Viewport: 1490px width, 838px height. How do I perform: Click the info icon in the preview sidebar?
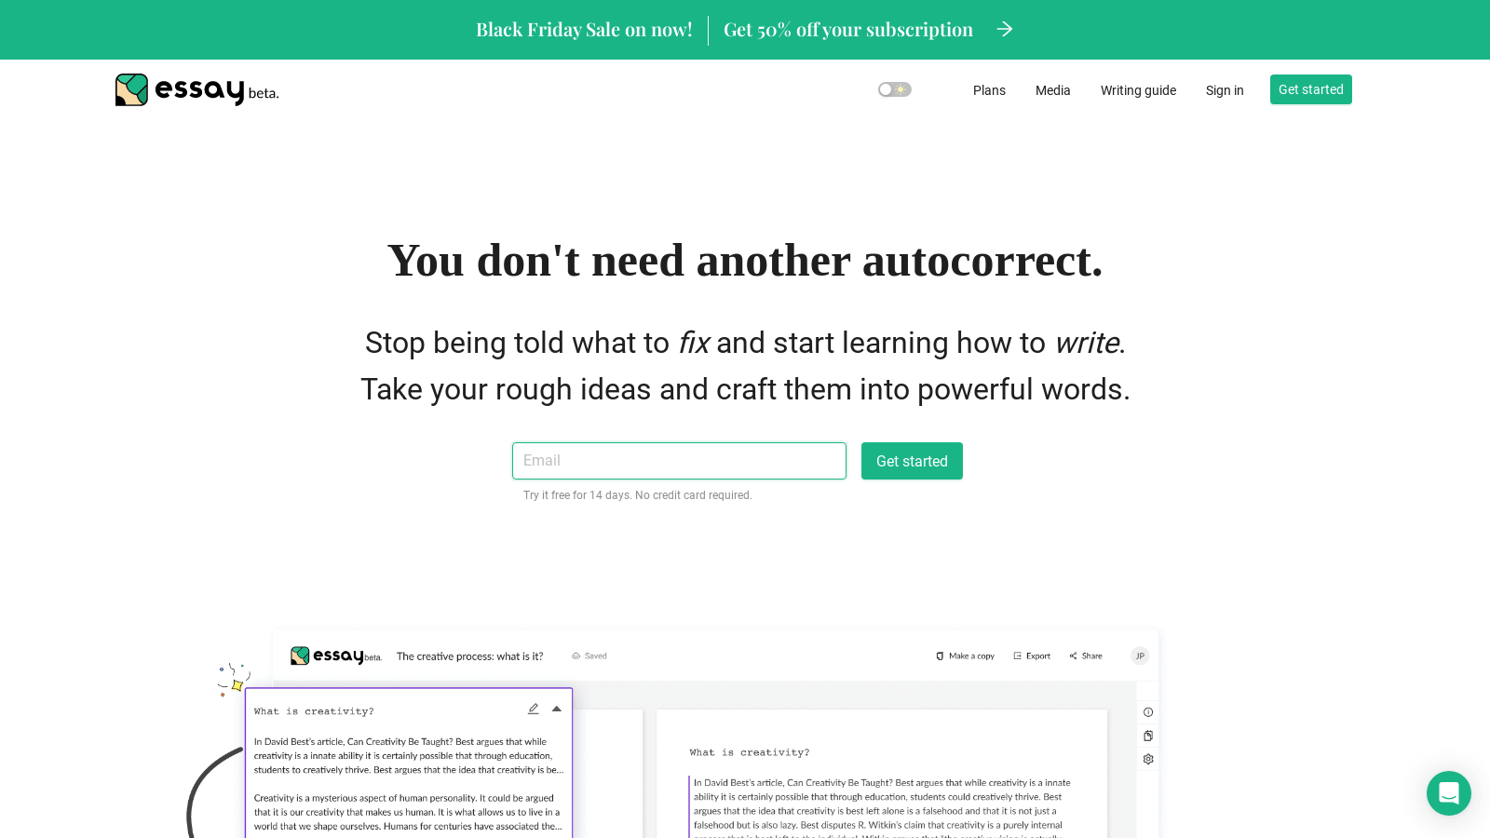click(1148, 712)
